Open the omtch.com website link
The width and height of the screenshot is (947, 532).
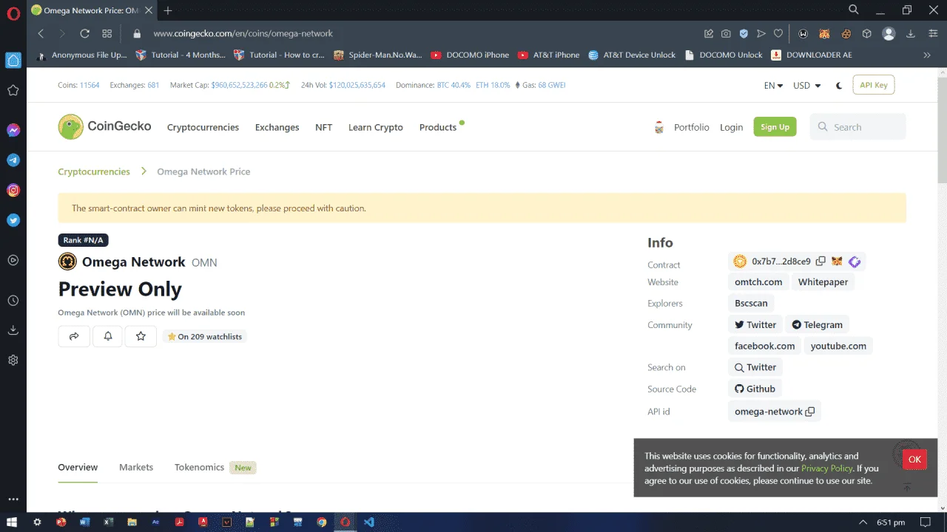tap(758, 282)
